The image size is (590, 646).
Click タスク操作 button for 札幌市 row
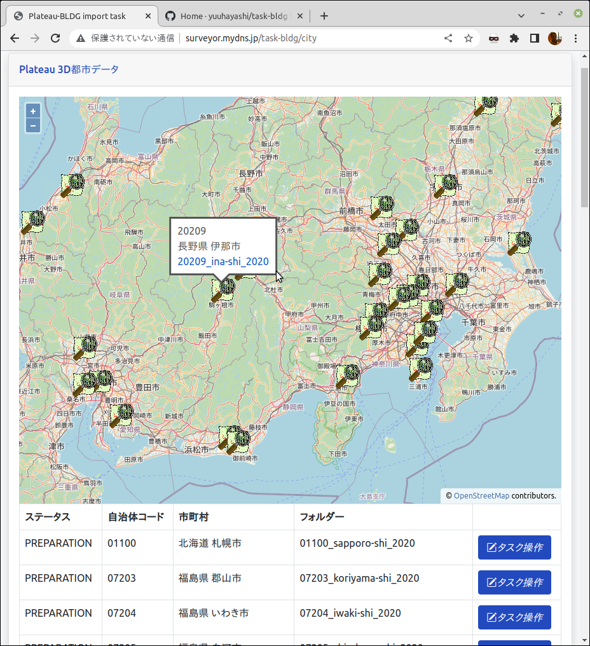[x=514, y=547]
